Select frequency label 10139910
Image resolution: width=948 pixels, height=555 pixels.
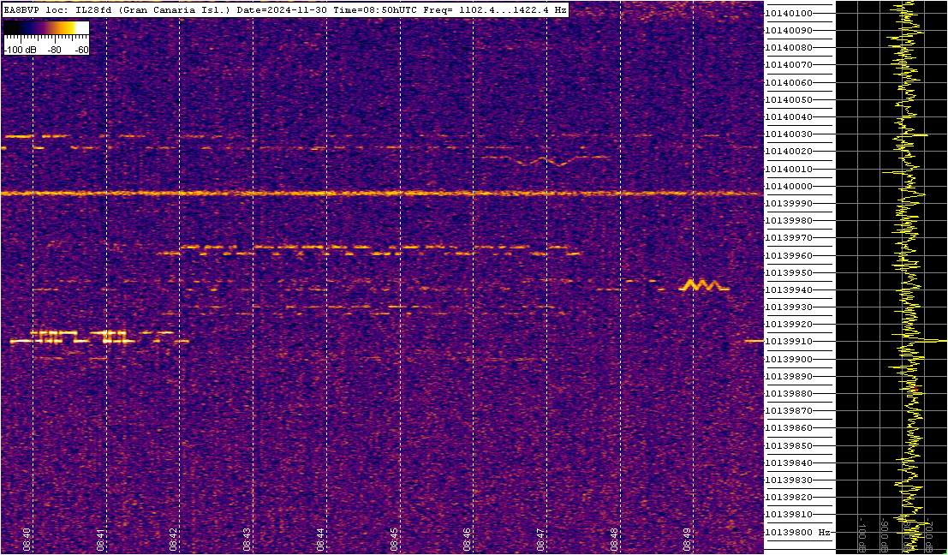[x=789, y=342]
